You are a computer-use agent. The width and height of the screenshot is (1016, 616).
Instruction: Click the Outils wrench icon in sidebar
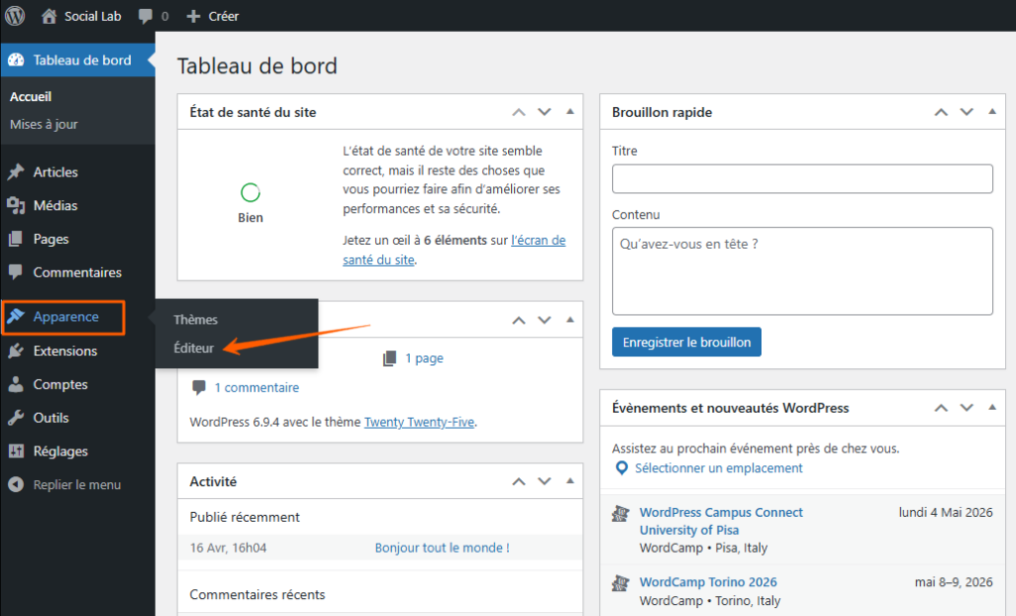[16, 419]
